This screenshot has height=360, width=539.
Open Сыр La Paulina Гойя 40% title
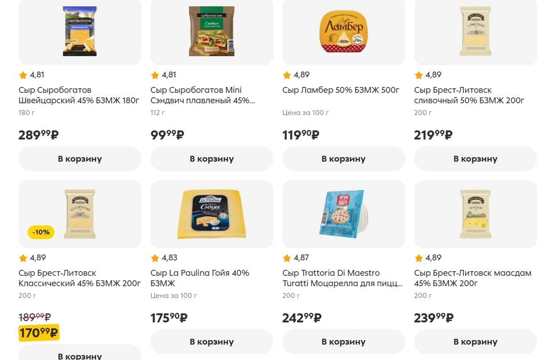click(199, 278)
